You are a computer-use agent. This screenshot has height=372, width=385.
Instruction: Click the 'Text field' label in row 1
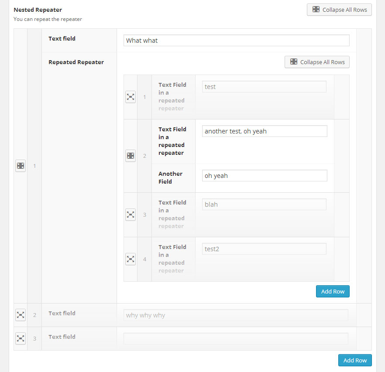coord(62,38)
